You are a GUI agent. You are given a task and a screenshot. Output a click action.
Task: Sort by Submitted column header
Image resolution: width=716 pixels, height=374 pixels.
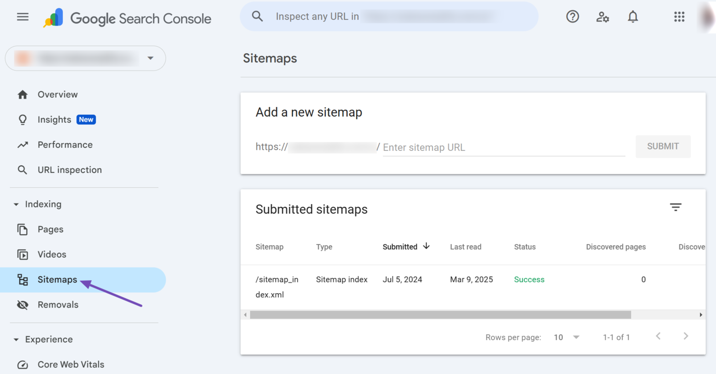click(x=400, y=247)
